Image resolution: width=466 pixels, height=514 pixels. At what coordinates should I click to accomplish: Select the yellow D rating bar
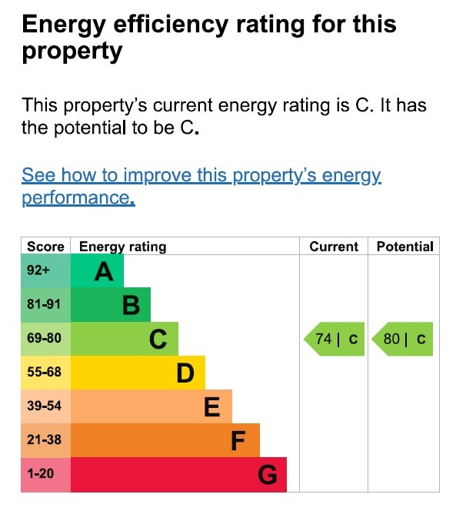pos(138,373)
